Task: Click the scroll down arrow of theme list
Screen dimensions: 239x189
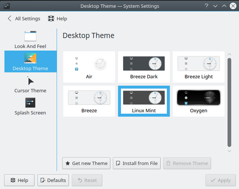Action: (x=230, y=151)
